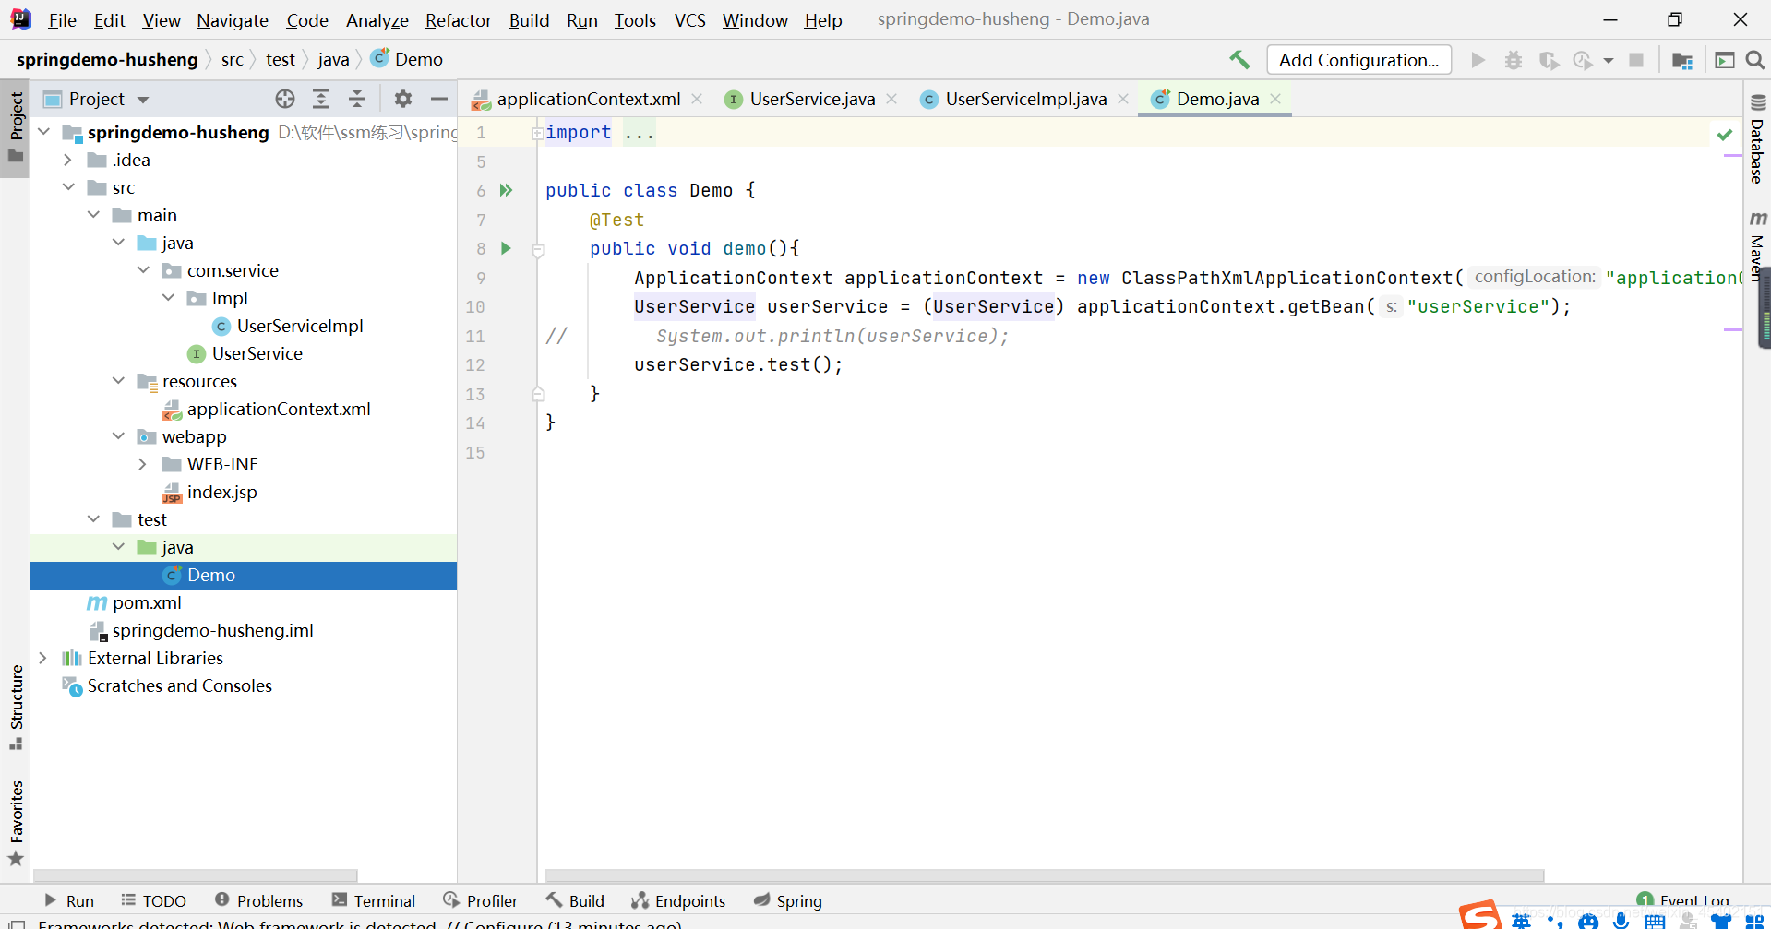Image resolution: width=1771 pixels, height=929 pixels.
Task: Collapse the resources folder
Action: tap(118, 381)
